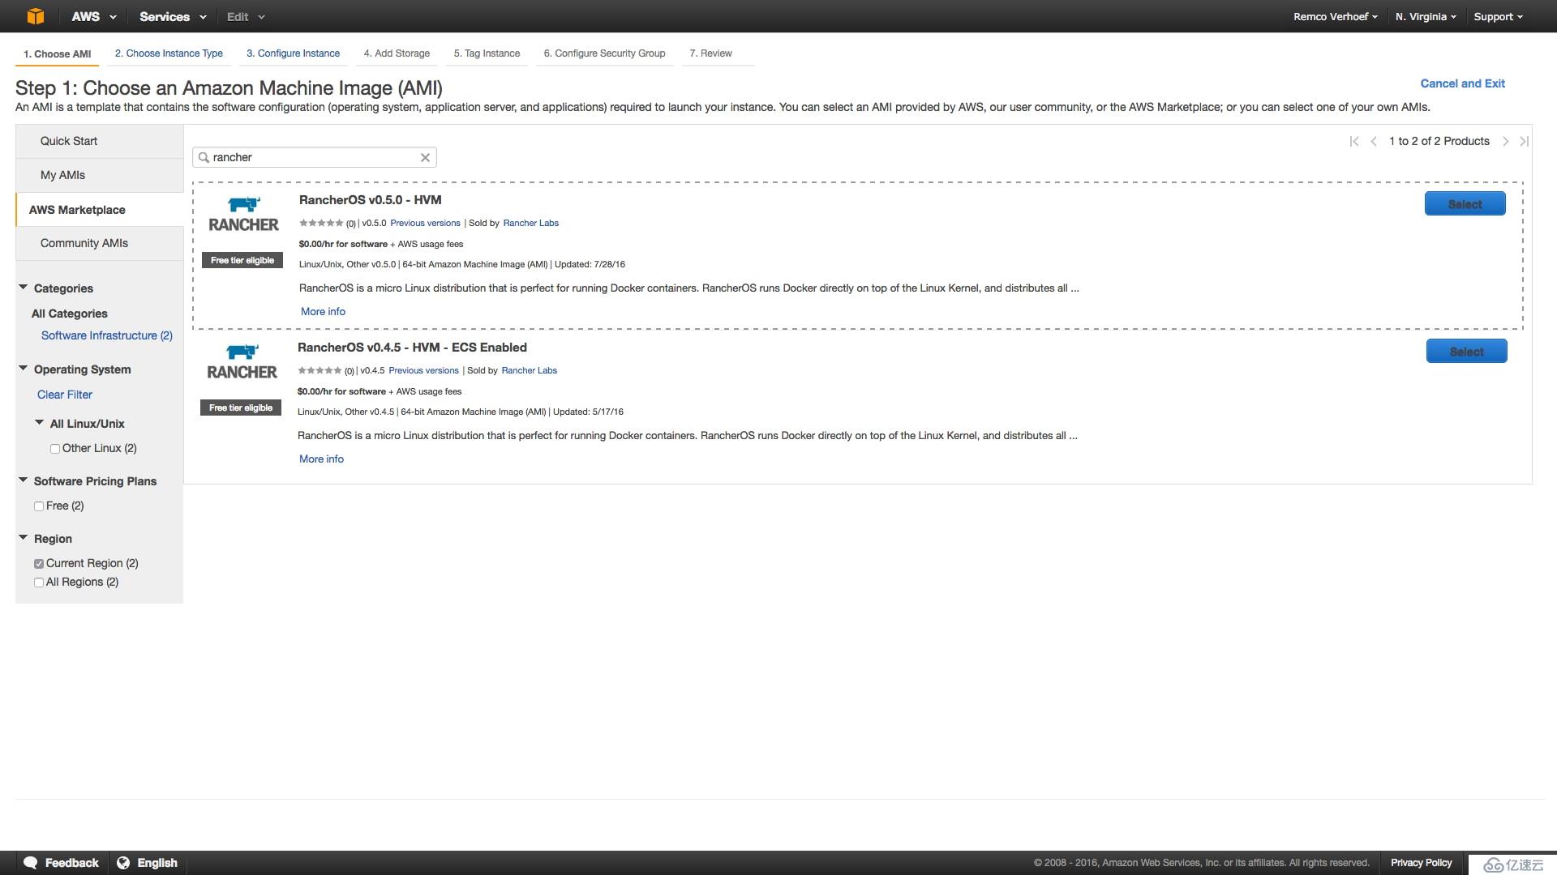Image resolution: width=1557 pixels, height=875 pixels.
Task: Click the AWS orange cube logo
Action: [36, 16]
